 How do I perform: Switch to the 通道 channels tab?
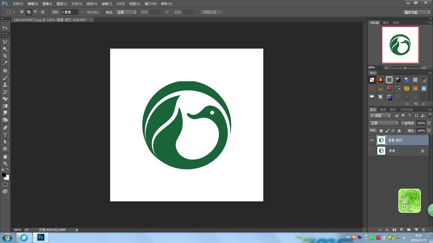383,110
